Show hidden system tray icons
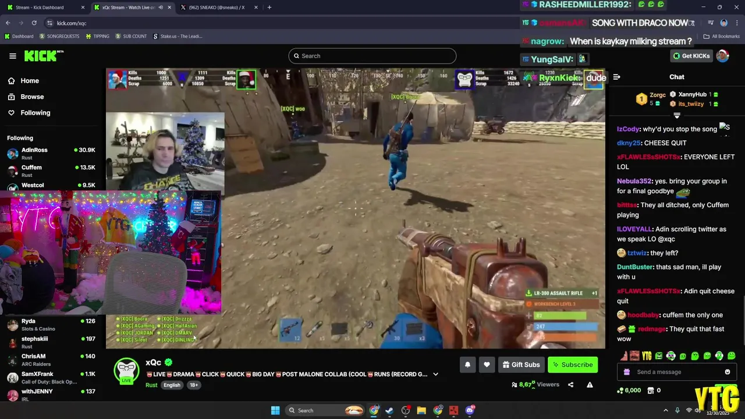This screenshot has width=745, height=419. click(666, 410)
